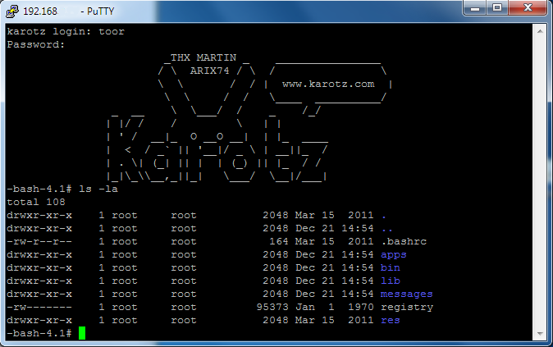Click the 'Jan 1 1970' date

pyautogui.click(x=334, y=307)
